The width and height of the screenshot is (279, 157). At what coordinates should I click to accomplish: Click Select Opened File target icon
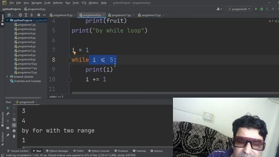[20, 15]
